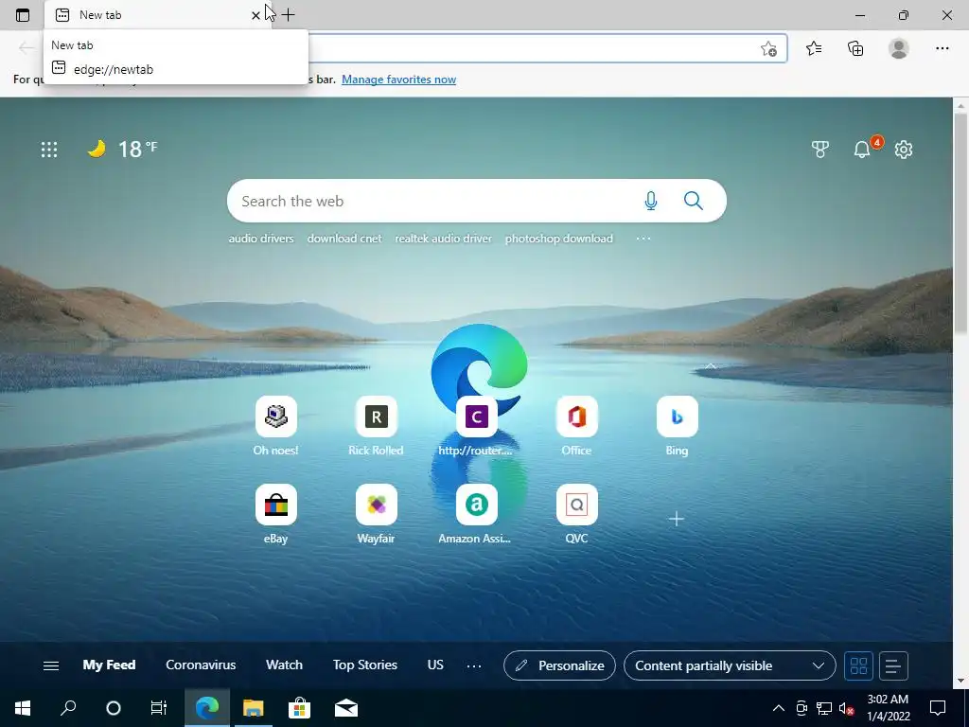
Task: Open the Favorites list icon
Action: (x=814, y=48)
